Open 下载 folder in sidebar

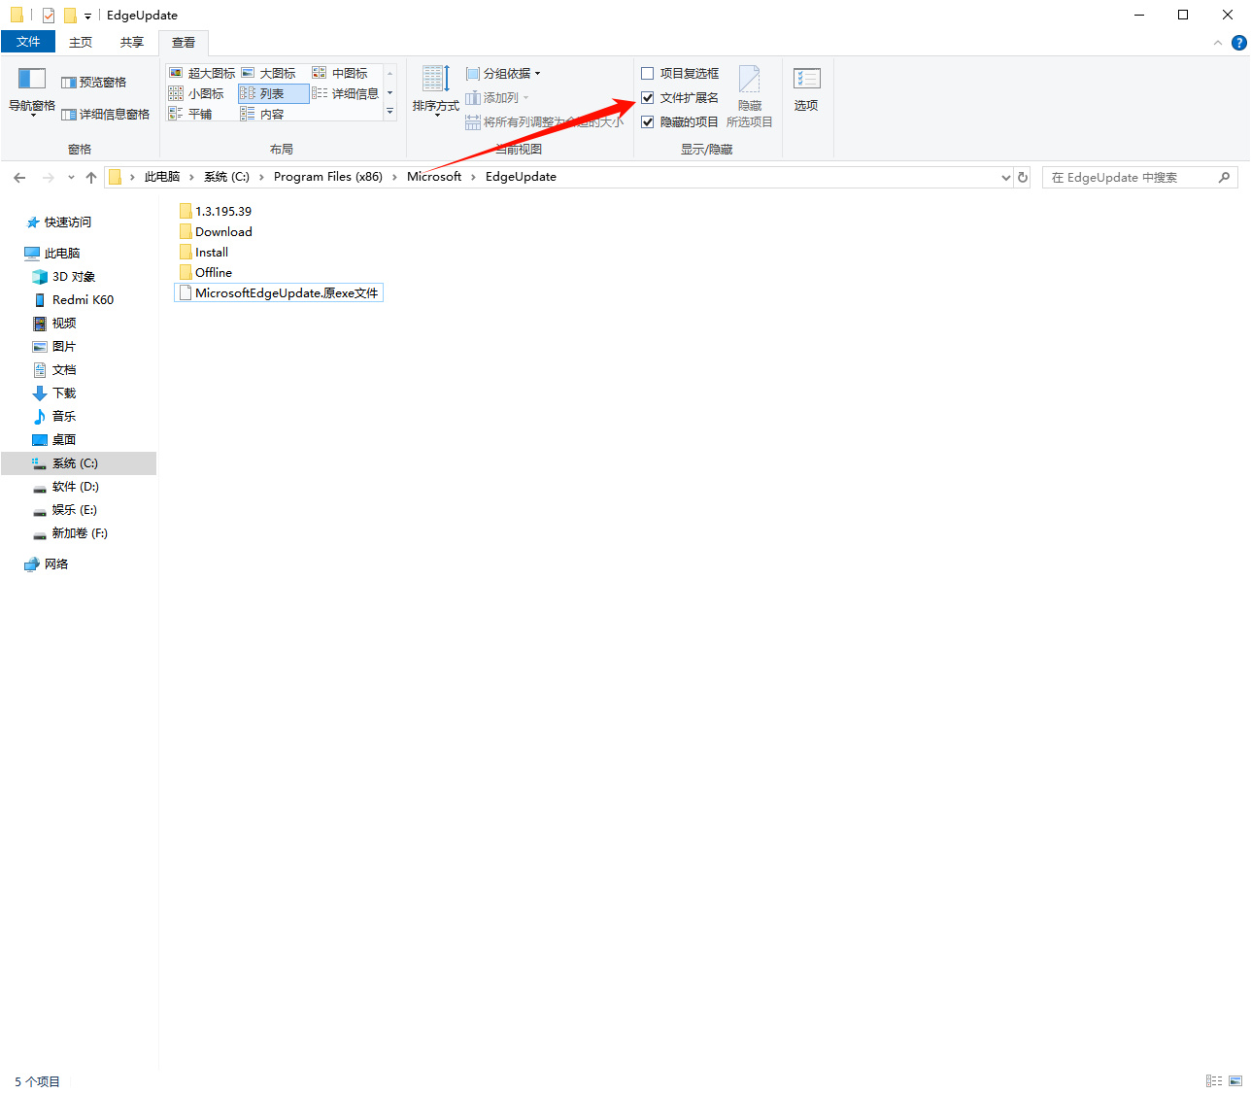(54, 393)
